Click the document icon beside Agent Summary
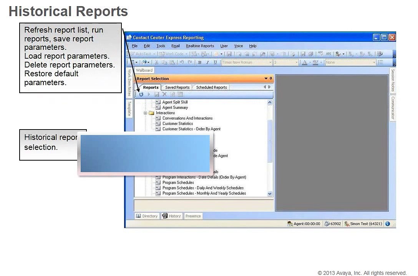Image resolution: width=418 pixels, height=276 pixels. [x=158, y=107]
